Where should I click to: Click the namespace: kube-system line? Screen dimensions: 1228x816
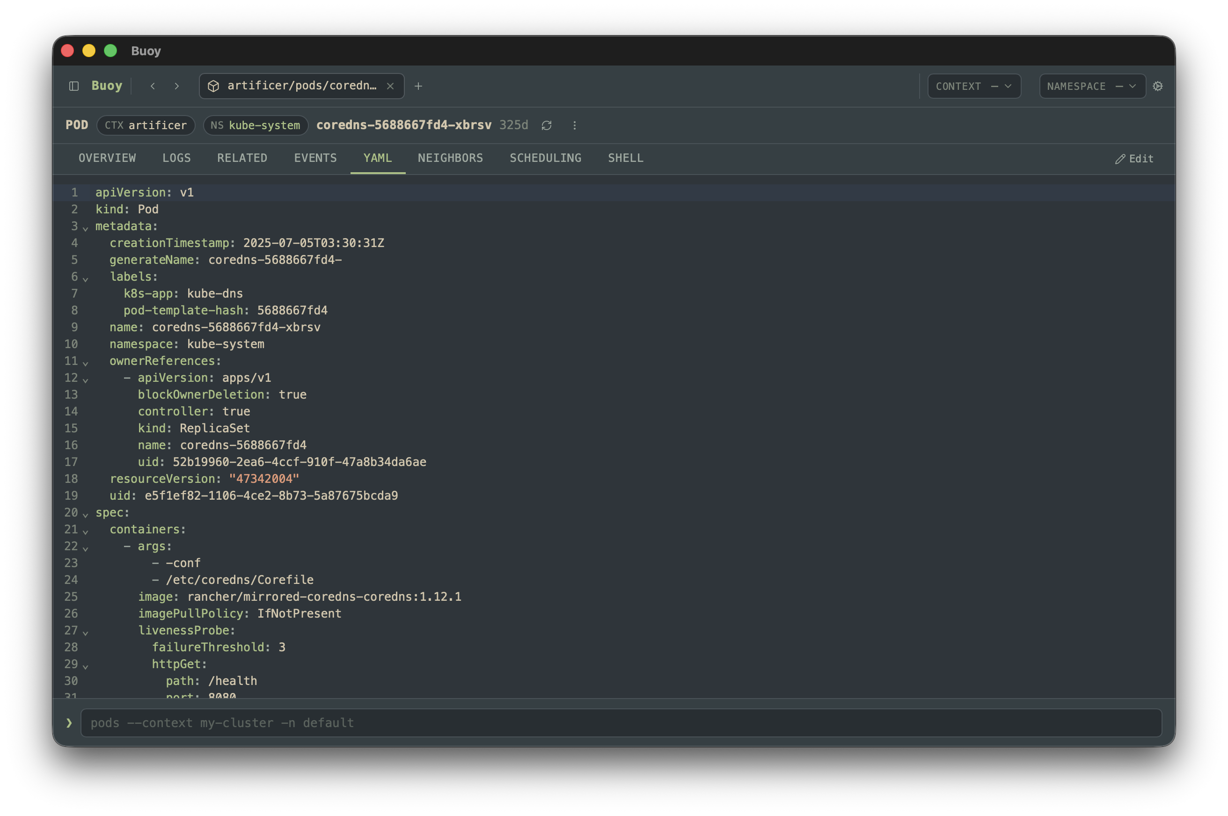(187, 344)
